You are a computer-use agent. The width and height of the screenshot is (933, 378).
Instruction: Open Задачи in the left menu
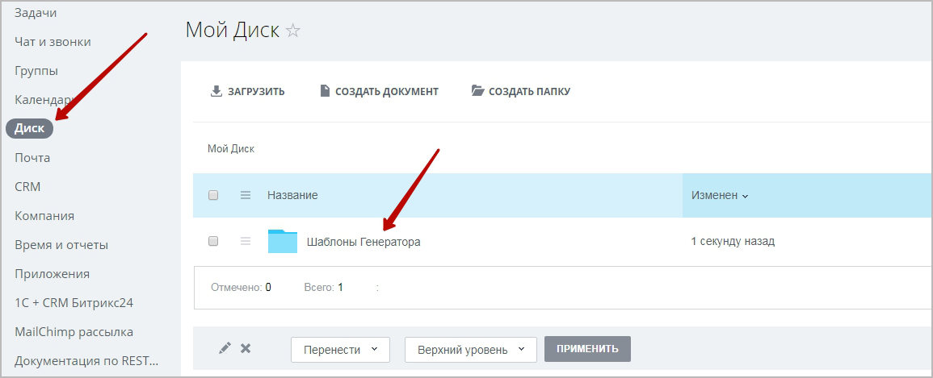click(x=36, y=12)
